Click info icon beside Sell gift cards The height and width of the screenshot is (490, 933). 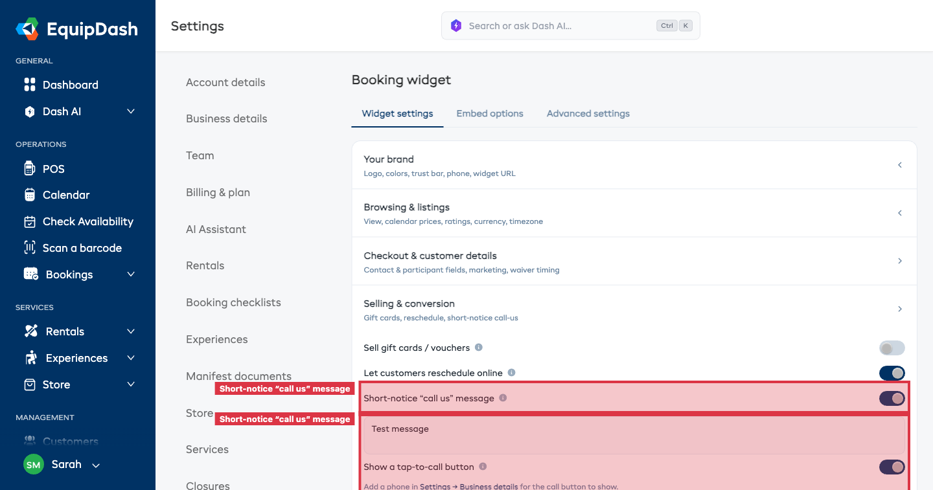[479, 348]
